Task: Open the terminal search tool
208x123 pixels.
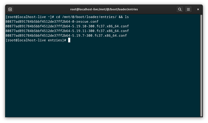Action: point(180,9)
